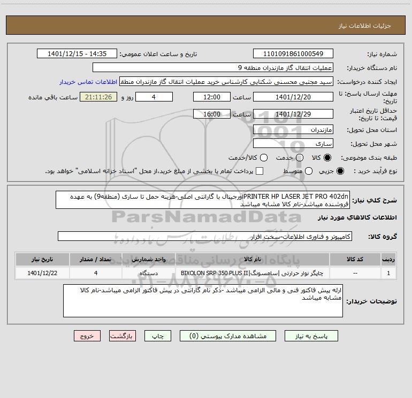Viewport: 412px width, 398px height.
Task: Click the خروج exit button
Action: 87,336
